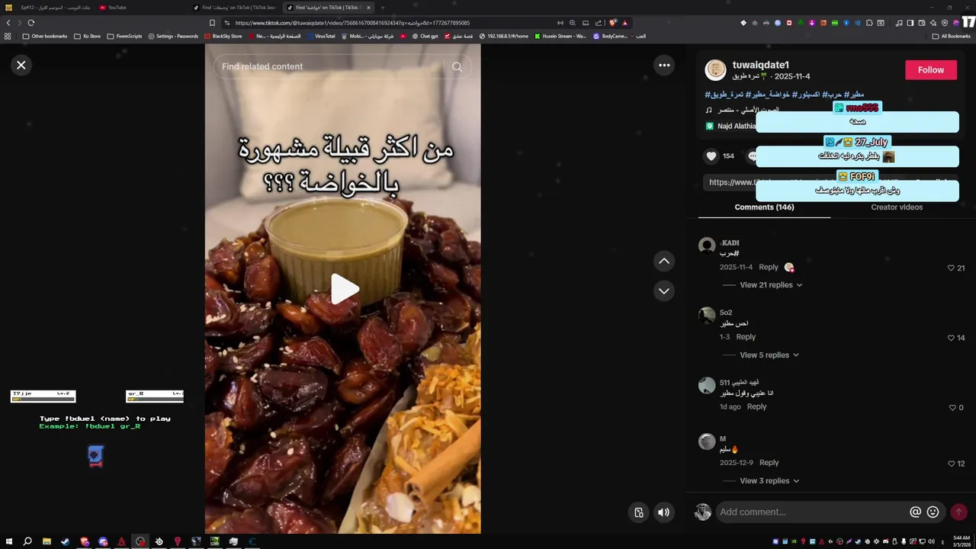
Task: Expand View 5 replies under So2 comment
Action: coord(769,355)
